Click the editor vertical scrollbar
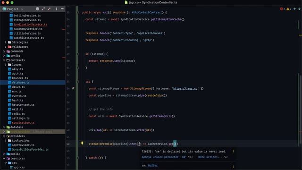 coord(301,110)
